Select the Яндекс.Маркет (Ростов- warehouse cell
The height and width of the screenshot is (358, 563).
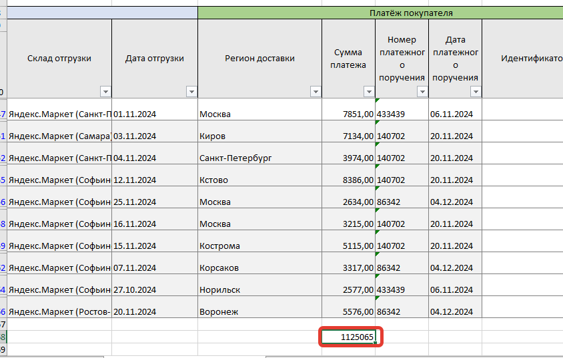[59, 307]
